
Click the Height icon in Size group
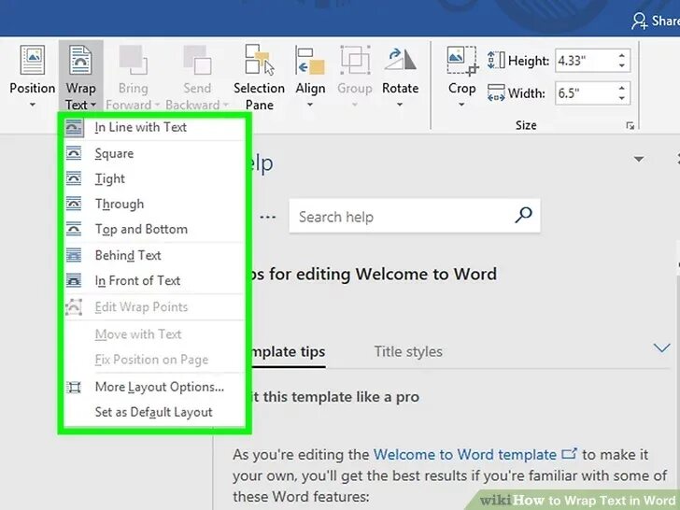coord(496,60)
